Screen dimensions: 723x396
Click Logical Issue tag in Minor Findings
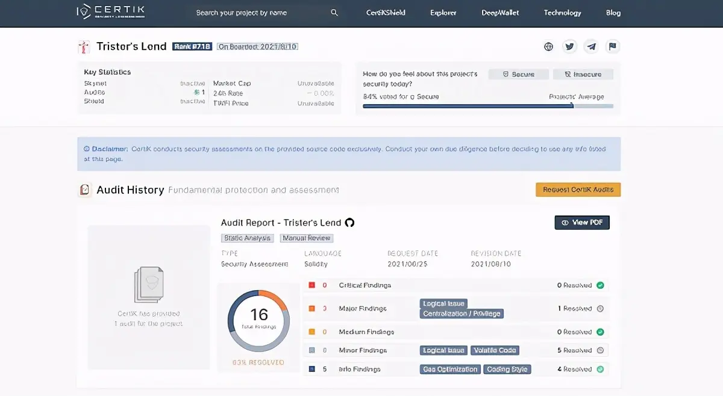point(444,350)
